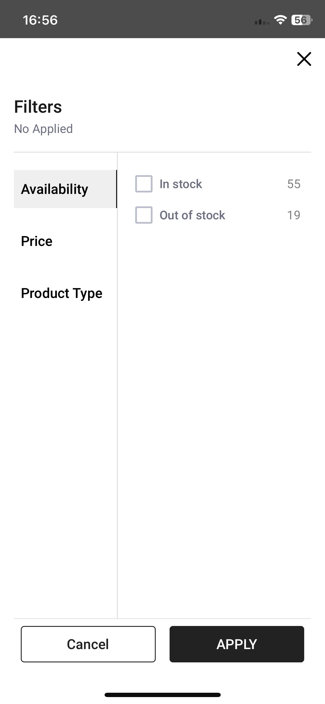
Task: Close the Filters panel with X icon
Action: 304,59
